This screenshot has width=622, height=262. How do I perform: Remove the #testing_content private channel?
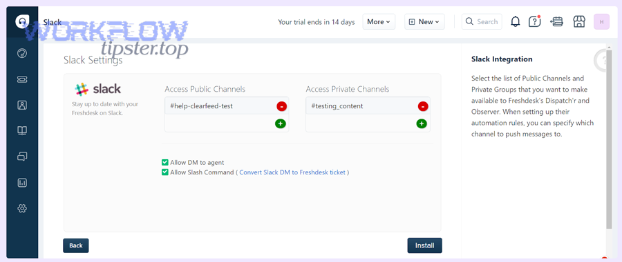(423, 106)
